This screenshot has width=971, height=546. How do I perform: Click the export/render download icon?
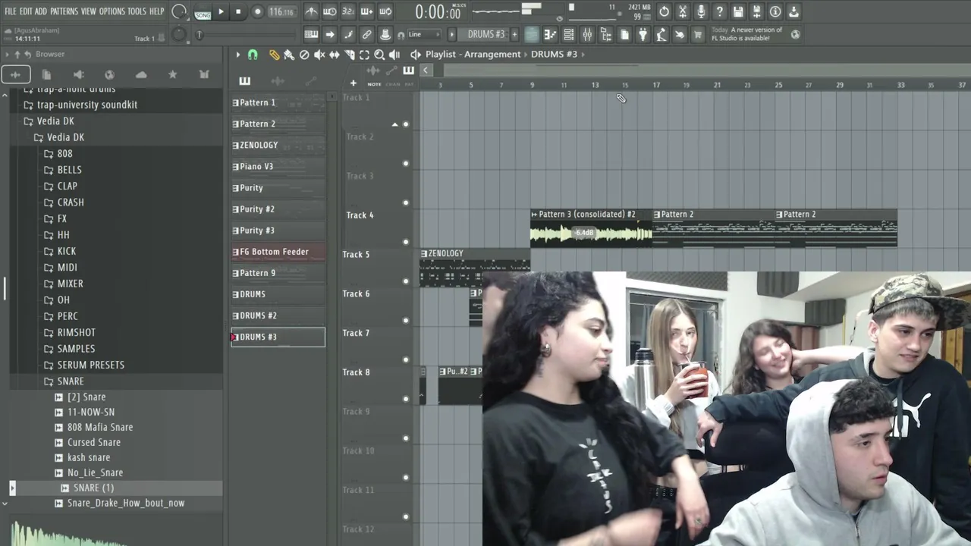point(793,11)
